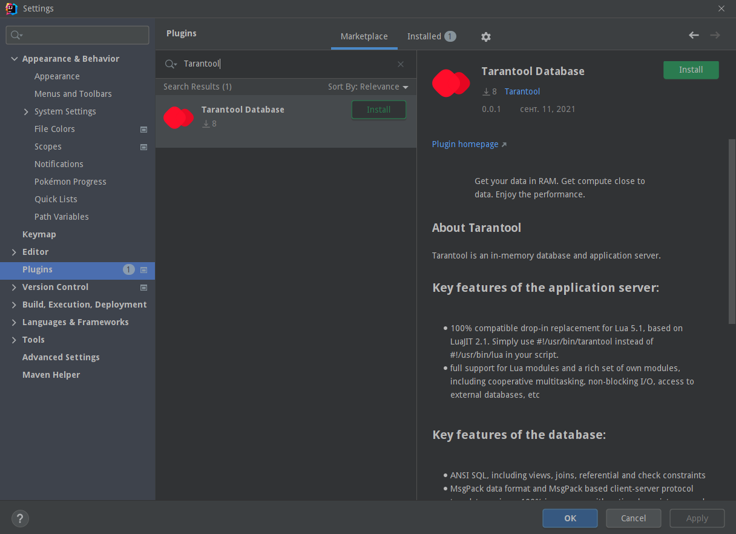Open Notifications settings
This screenshot has height=534, width=736.
click(59, 164)
